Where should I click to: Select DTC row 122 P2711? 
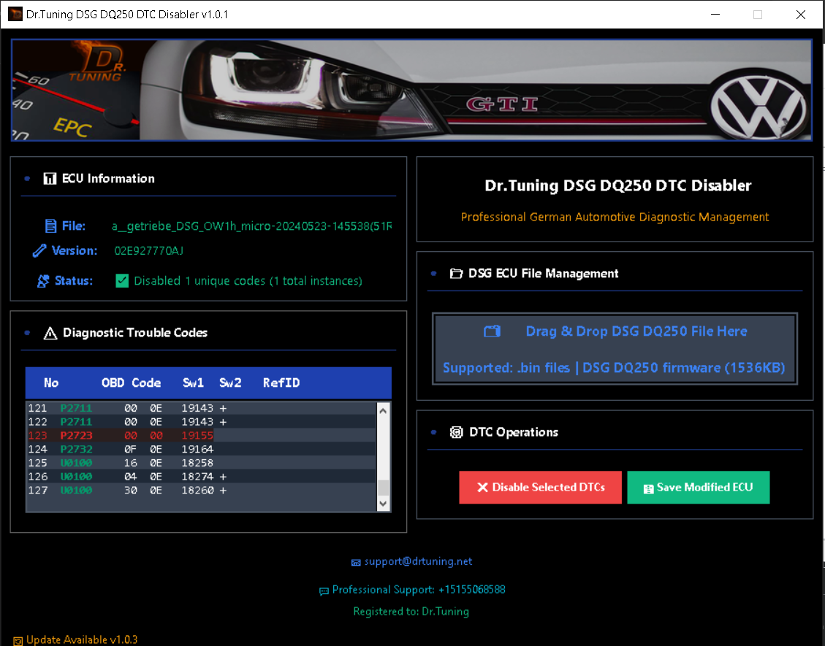coord(201,422)
